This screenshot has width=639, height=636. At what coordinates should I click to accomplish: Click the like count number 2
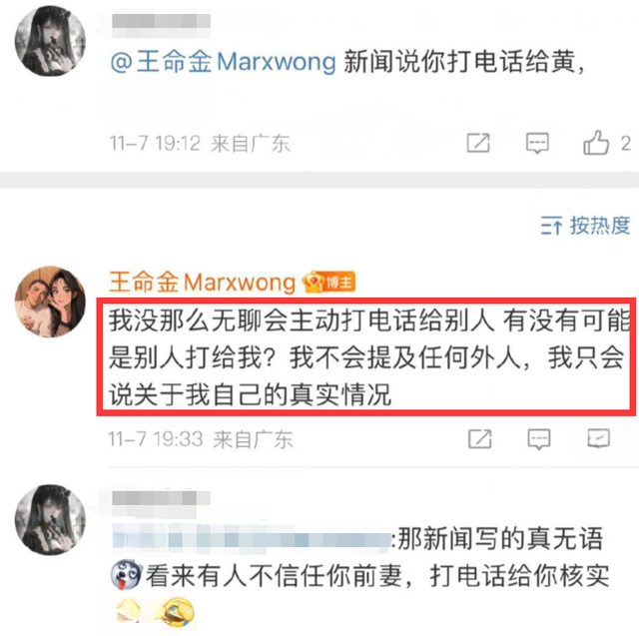(626, 144)
